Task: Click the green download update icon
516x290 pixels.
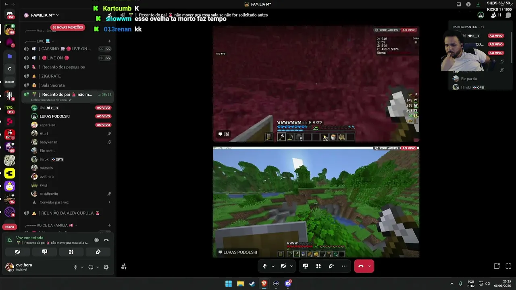Action: [478, 4]
